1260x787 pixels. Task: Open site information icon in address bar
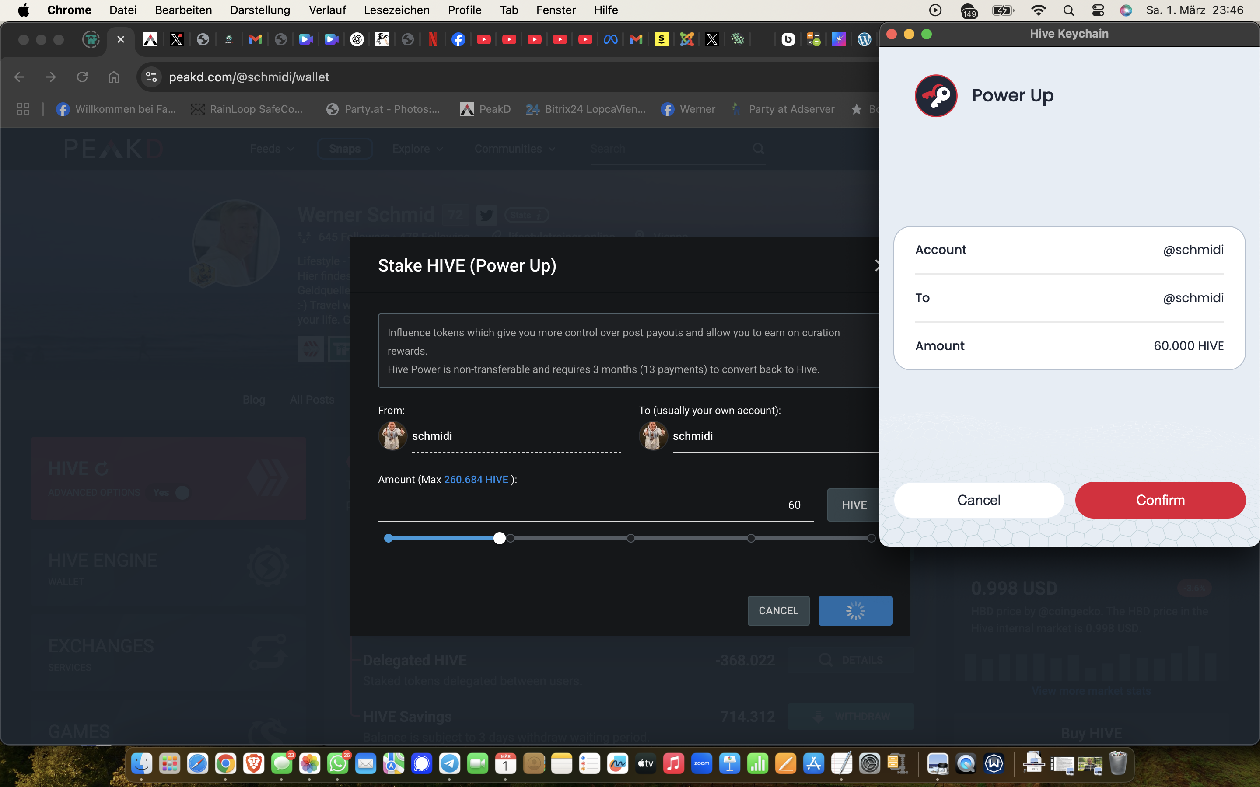151,77
